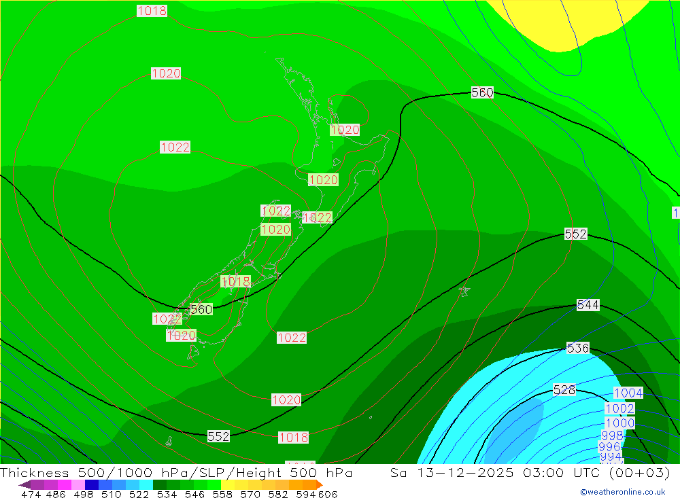Screen dimensions: 680x498
Task: Click the 552 contour label near the bottom
Action: 218,436
